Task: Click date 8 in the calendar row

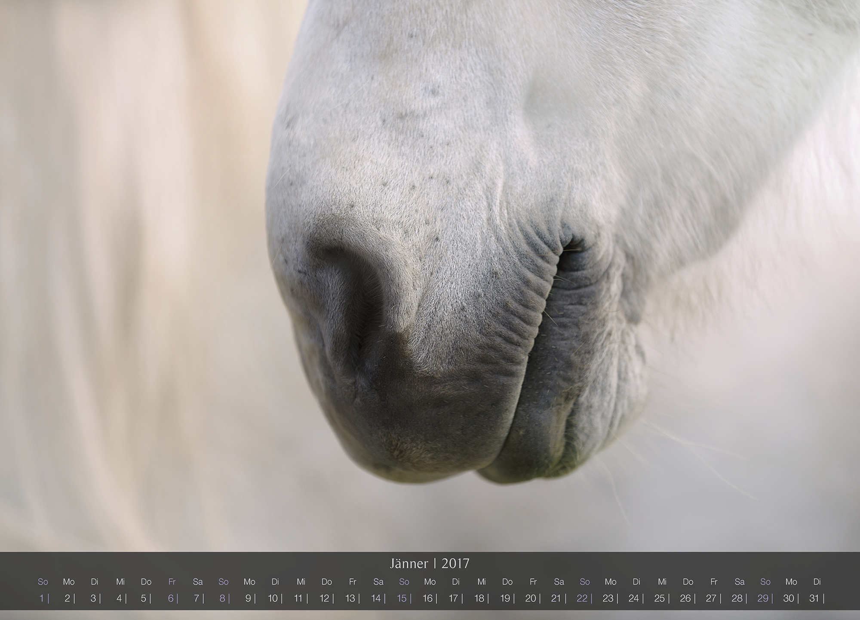Action: coord(222,598)
